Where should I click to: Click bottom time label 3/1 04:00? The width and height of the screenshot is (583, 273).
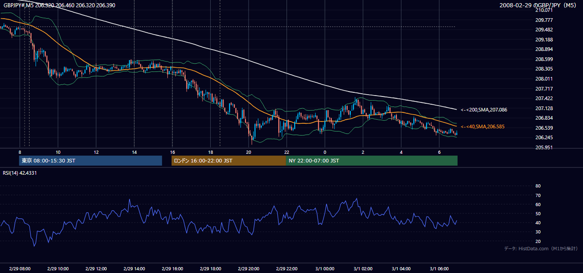(x=401, y=269)
